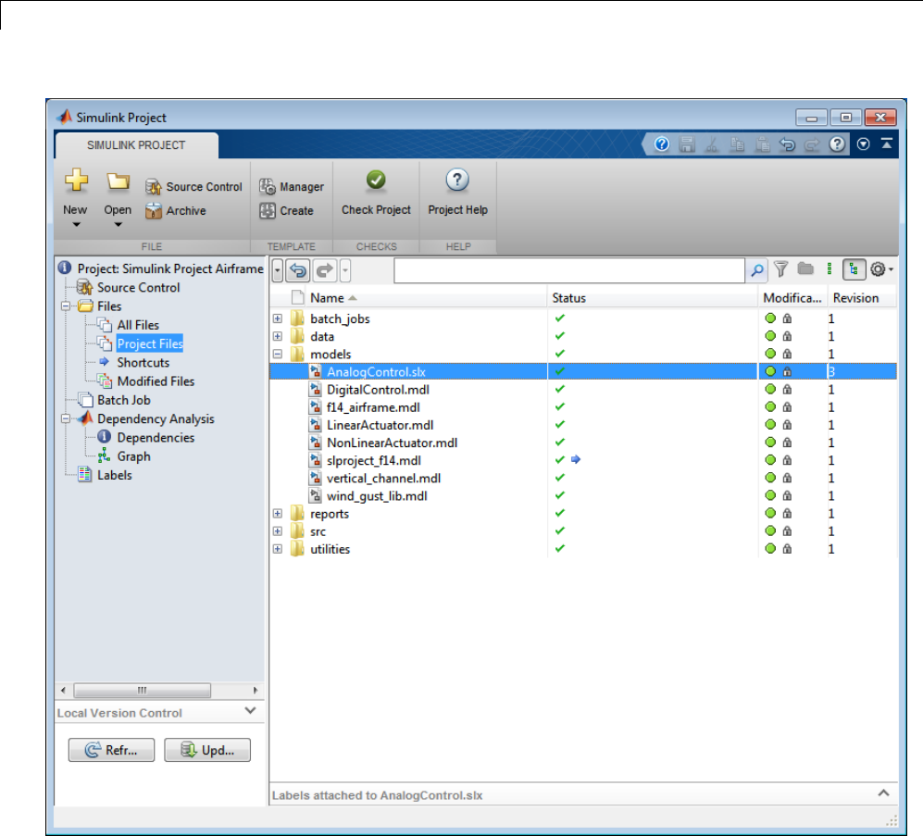This screenshot has width=923, height=836.
Task: Select slproject_f14.mdl file
Action: (x=583, y=460)
